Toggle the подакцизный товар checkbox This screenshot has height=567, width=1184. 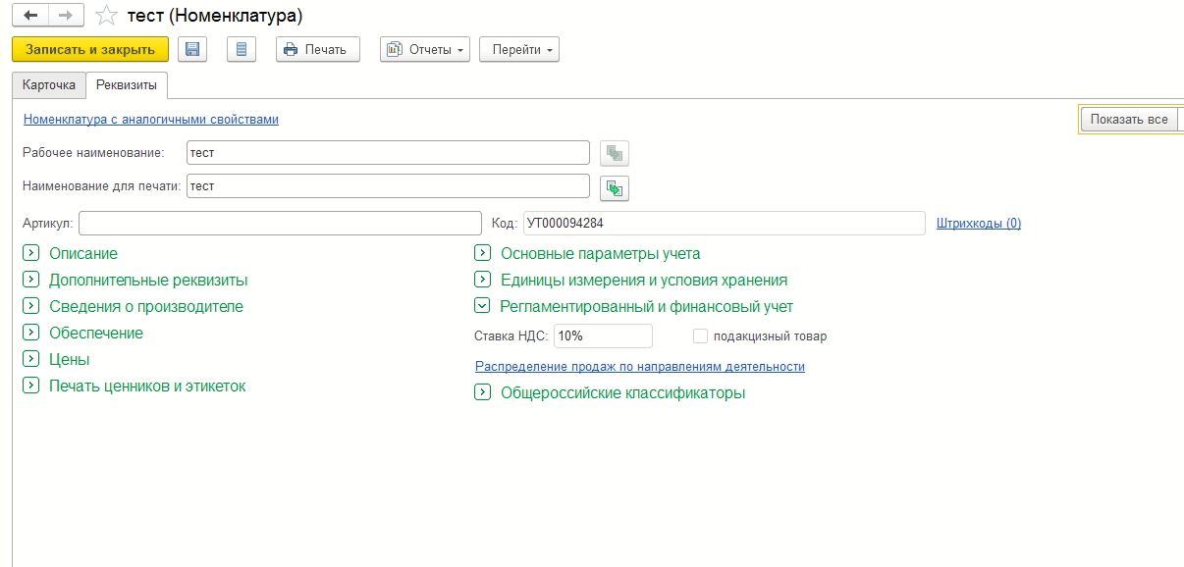[700, 336]
